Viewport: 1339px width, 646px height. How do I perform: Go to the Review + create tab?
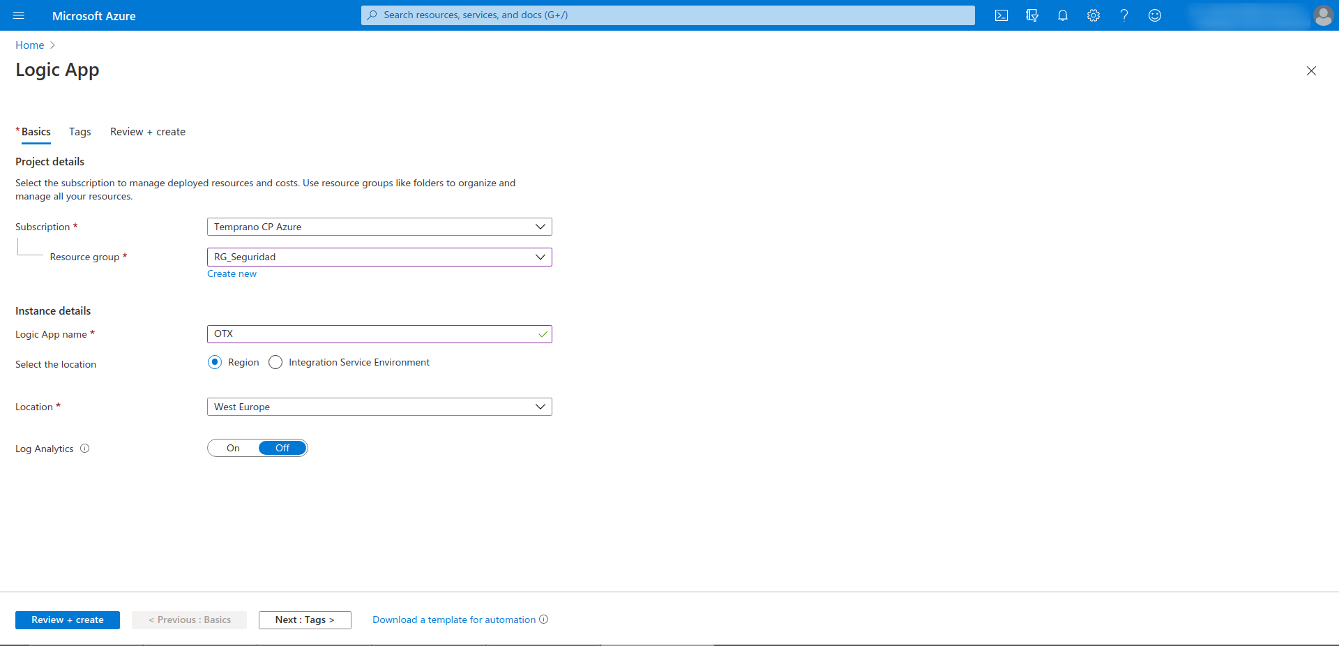pos(148,132)
